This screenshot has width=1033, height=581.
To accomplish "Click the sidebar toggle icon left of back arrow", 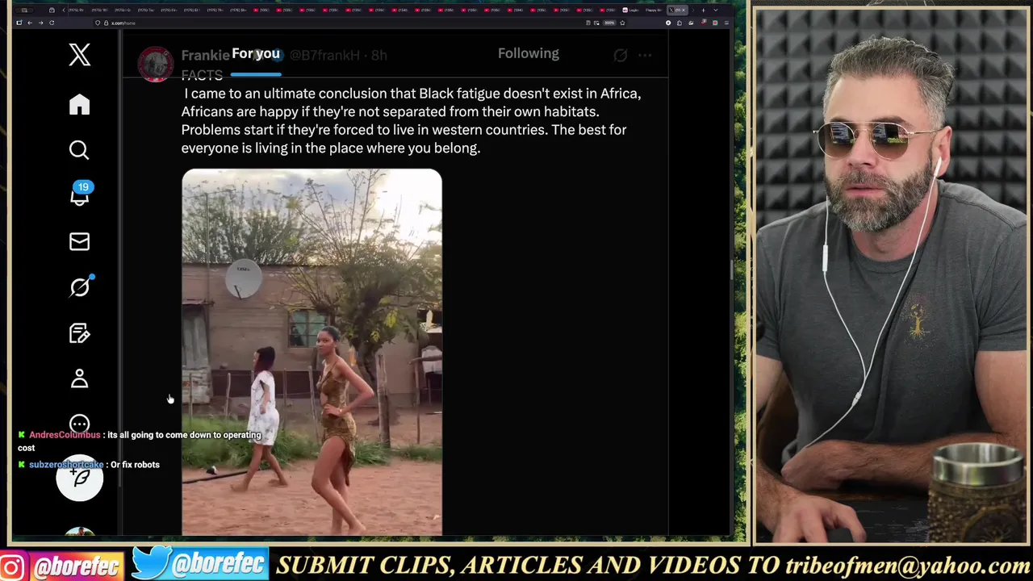I will point(19,23).
